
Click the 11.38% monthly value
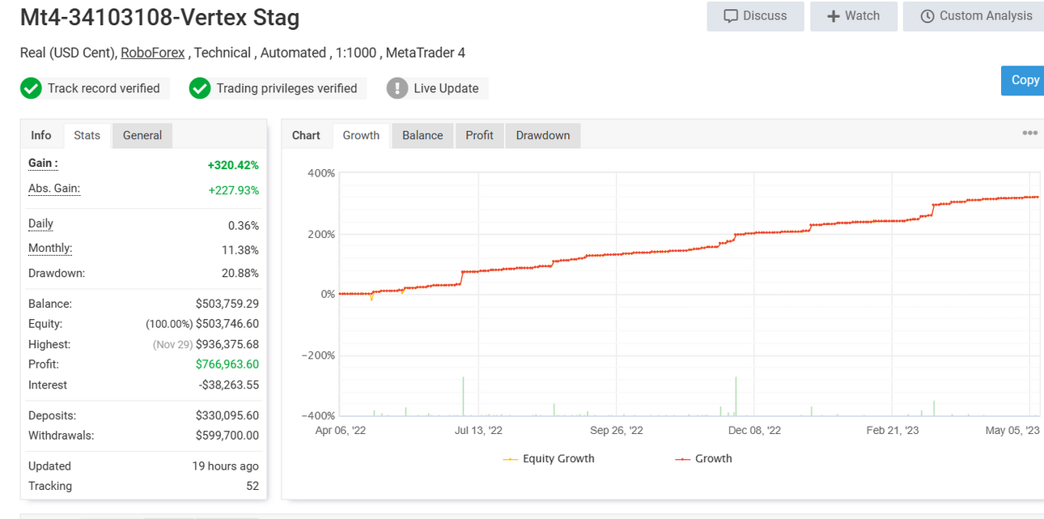tap(240, 250)
